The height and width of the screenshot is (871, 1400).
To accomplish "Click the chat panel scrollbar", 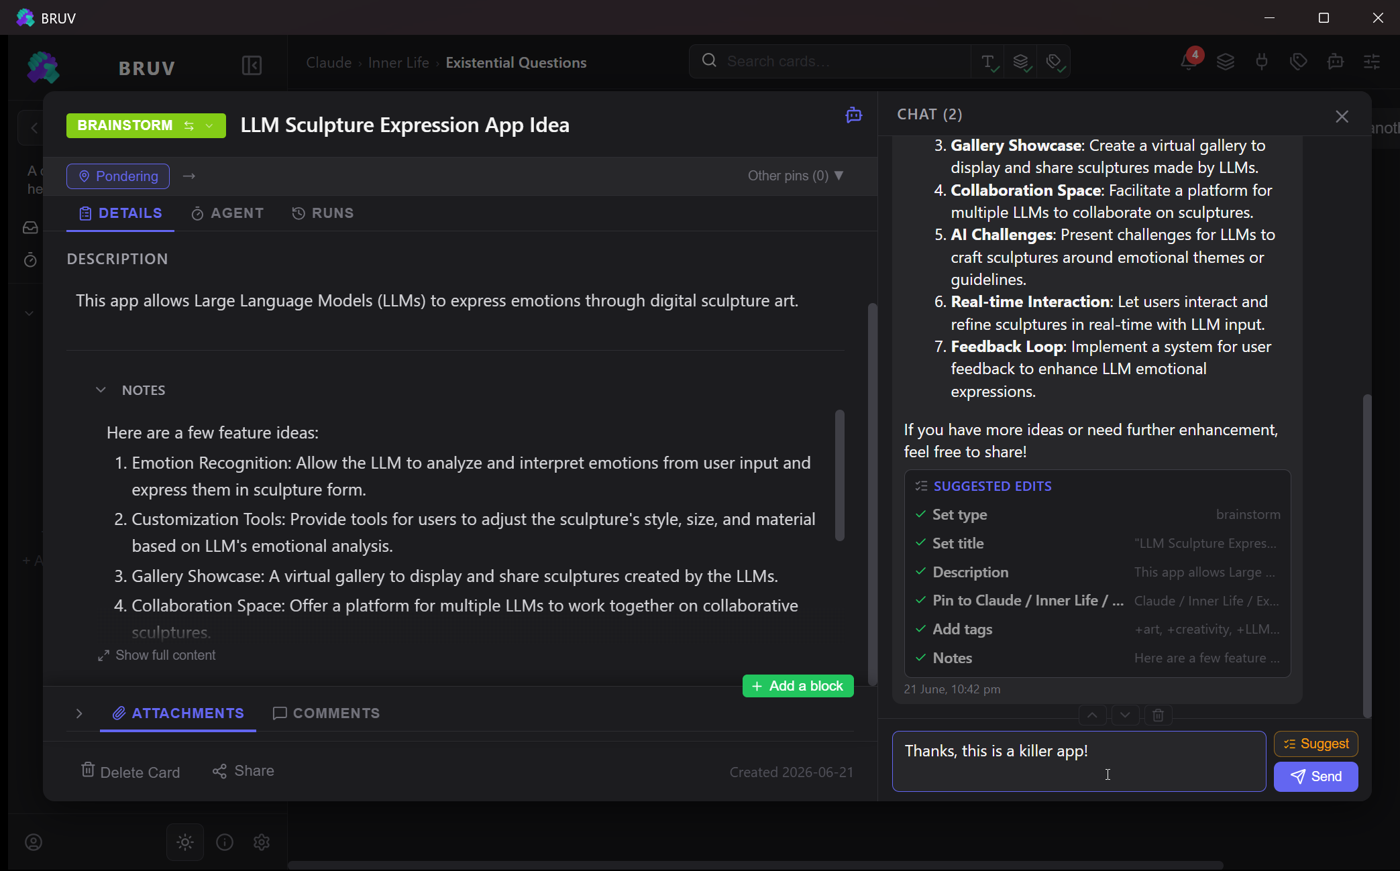I will 1367,556.
